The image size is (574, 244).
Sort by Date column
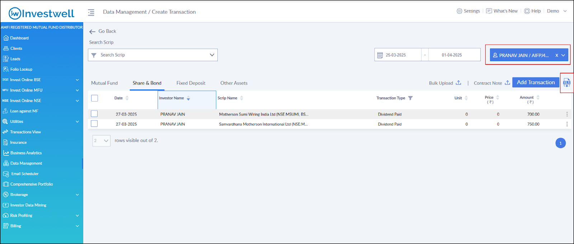click(x=127, y=98)
